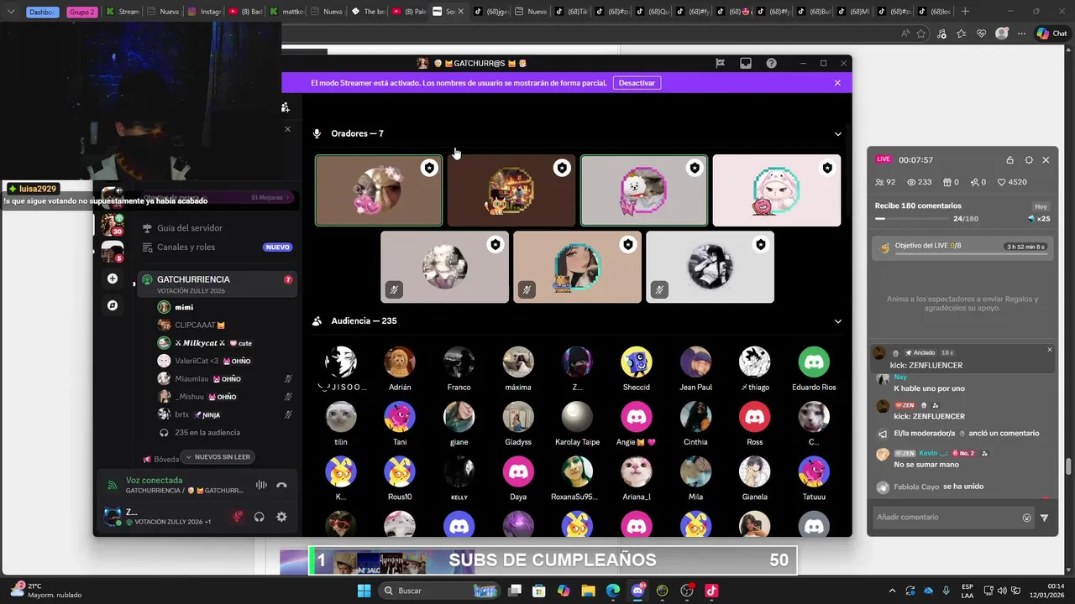Image resolution: width=1075 pixels, height=604 pixels.
Task: Toggle your microphone mute in the Discord user panel
Action: pos(238,517)
